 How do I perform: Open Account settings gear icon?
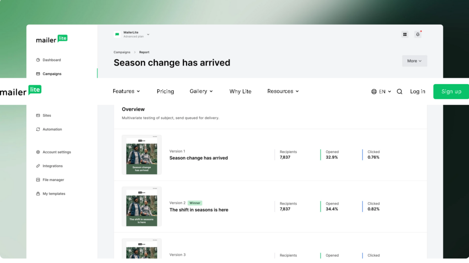pos(38,152)
